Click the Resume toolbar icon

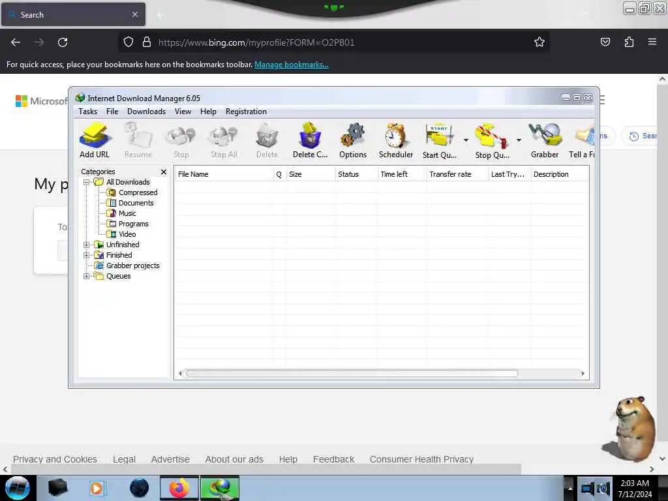pyautogui.click(x=138, y=140)
